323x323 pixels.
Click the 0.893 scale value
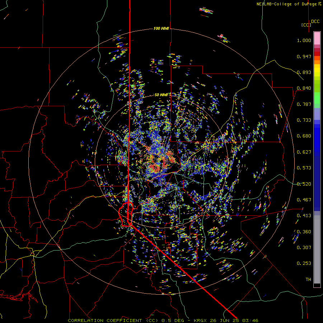click(x=304, y=72)
